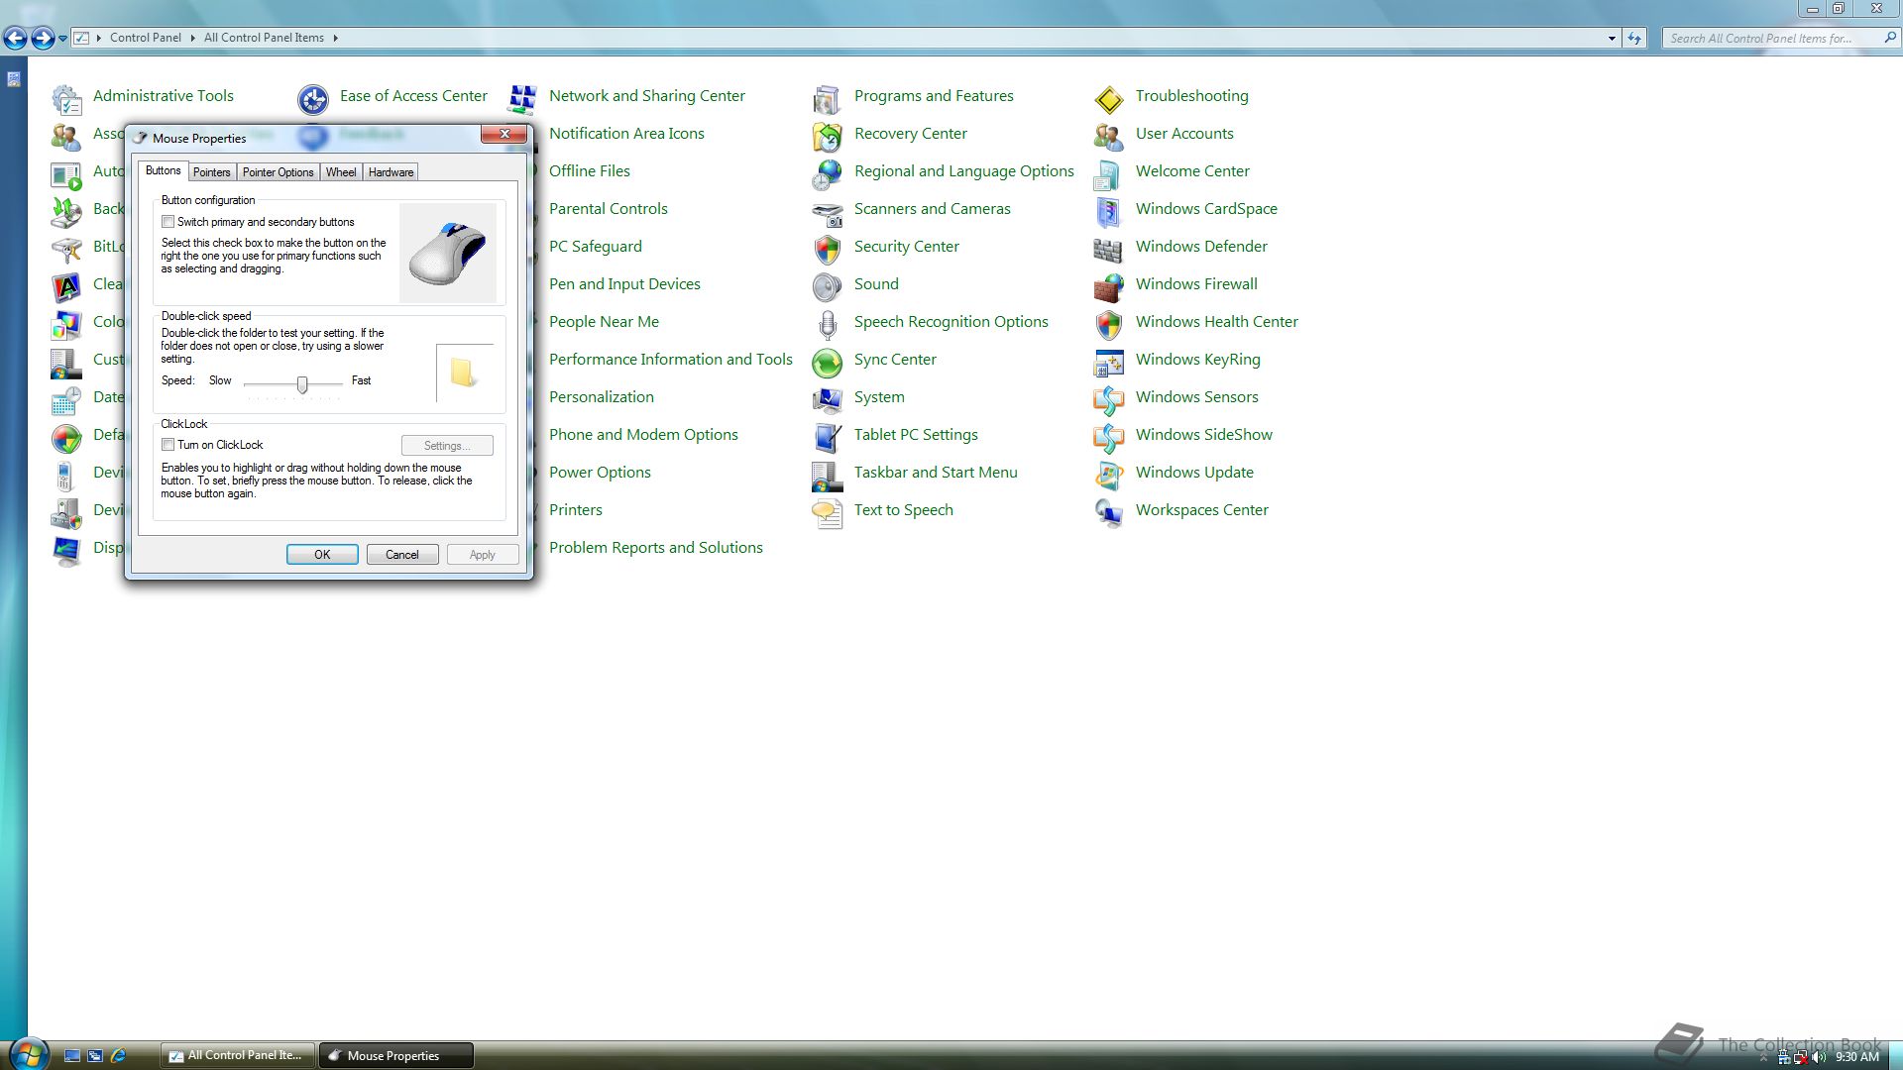Image resolution: width=1903 pixels, height=1070 pixels.
Task: Open the Recovery Center icon
Action: tap(827, 136)
